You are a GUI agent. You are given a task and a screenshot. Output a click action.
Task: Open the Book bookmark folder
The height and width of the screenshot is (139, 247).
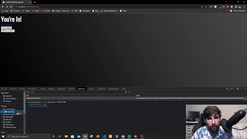123,11
